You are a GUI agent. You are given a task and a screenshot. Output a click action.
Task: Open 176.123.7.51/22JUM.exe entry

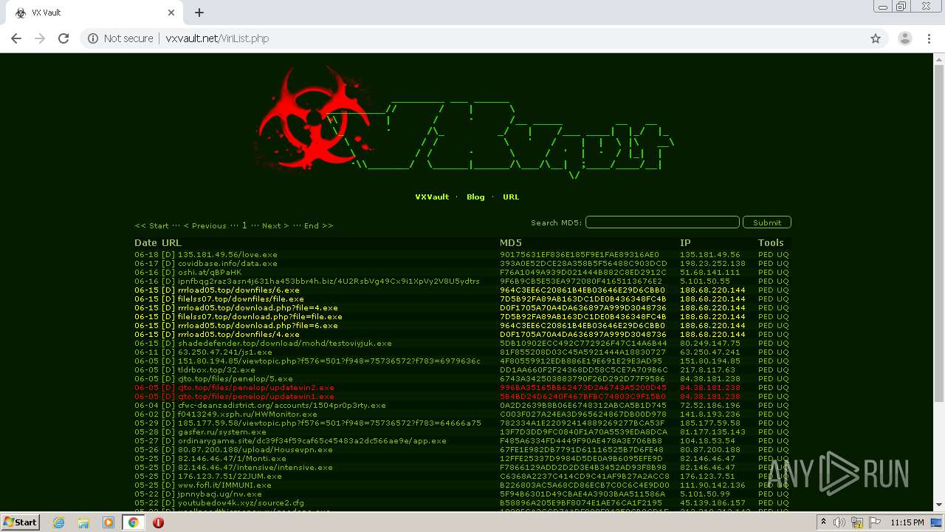[x=230, y=476]
